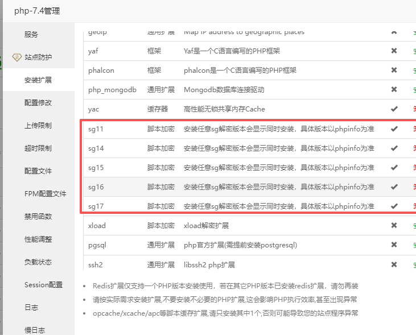Image resolution: width=416 pixels, height=335 pixels.
Task: Click the checkmark icon in sg11 row
Action: tap(394, 129)
